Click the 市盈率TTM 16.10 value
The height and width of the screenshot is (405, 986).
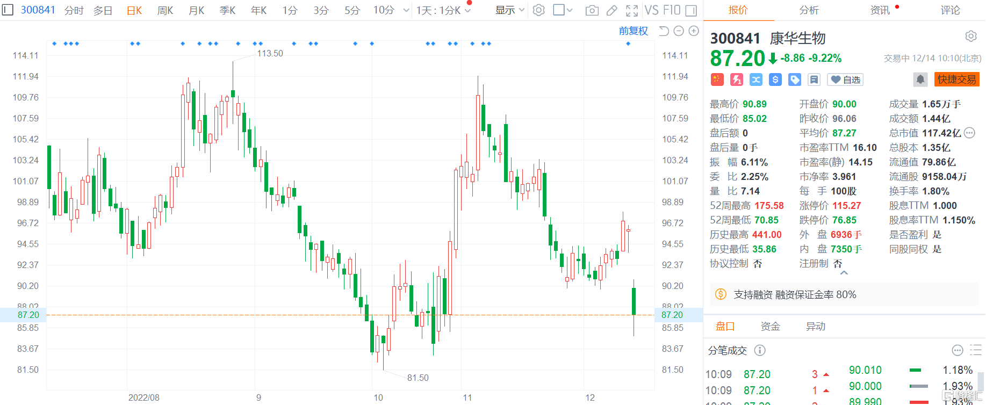(x=865, y=148)
